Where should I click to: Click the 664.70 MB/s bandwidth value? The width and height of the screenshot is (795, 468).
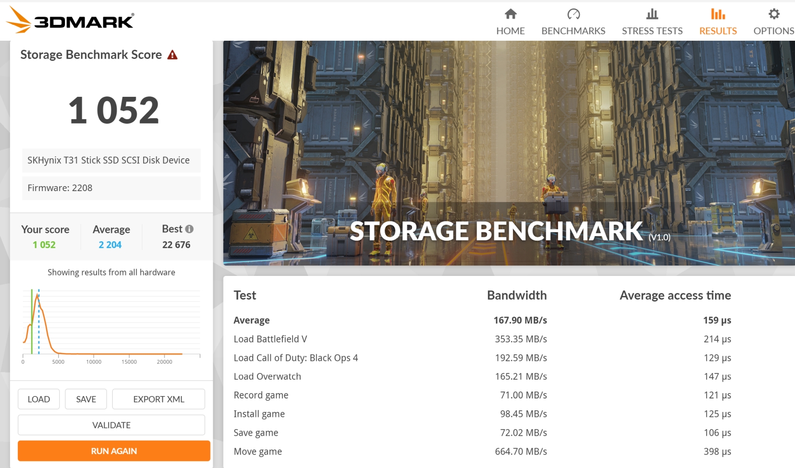[x=521, y=452]
